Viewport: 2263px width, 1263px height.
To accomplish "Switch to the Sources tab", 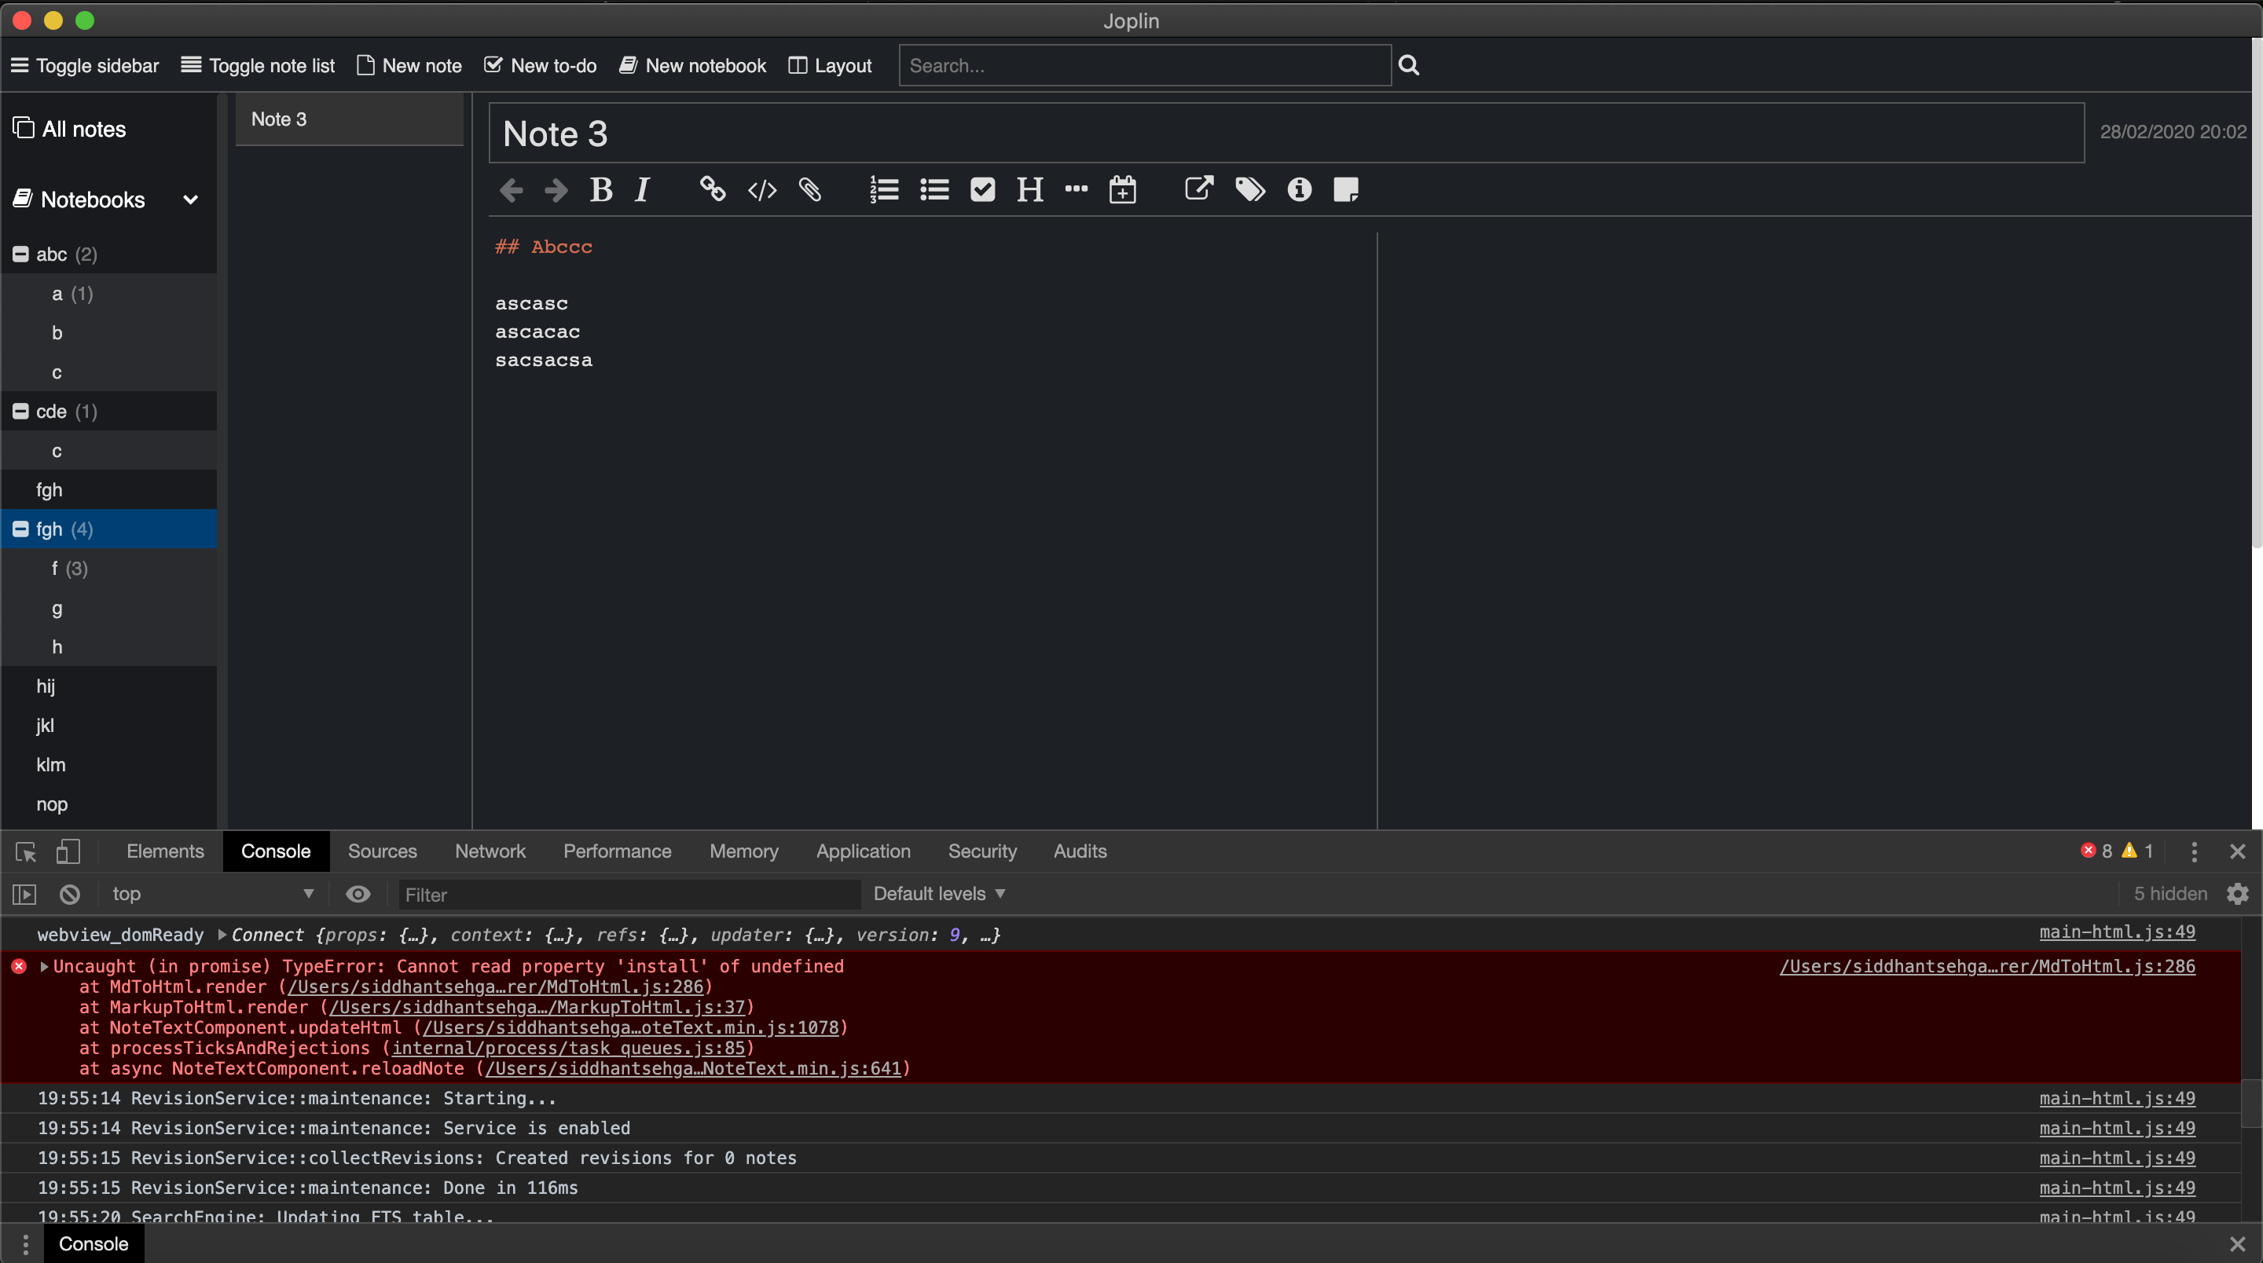I will [382, 851].
